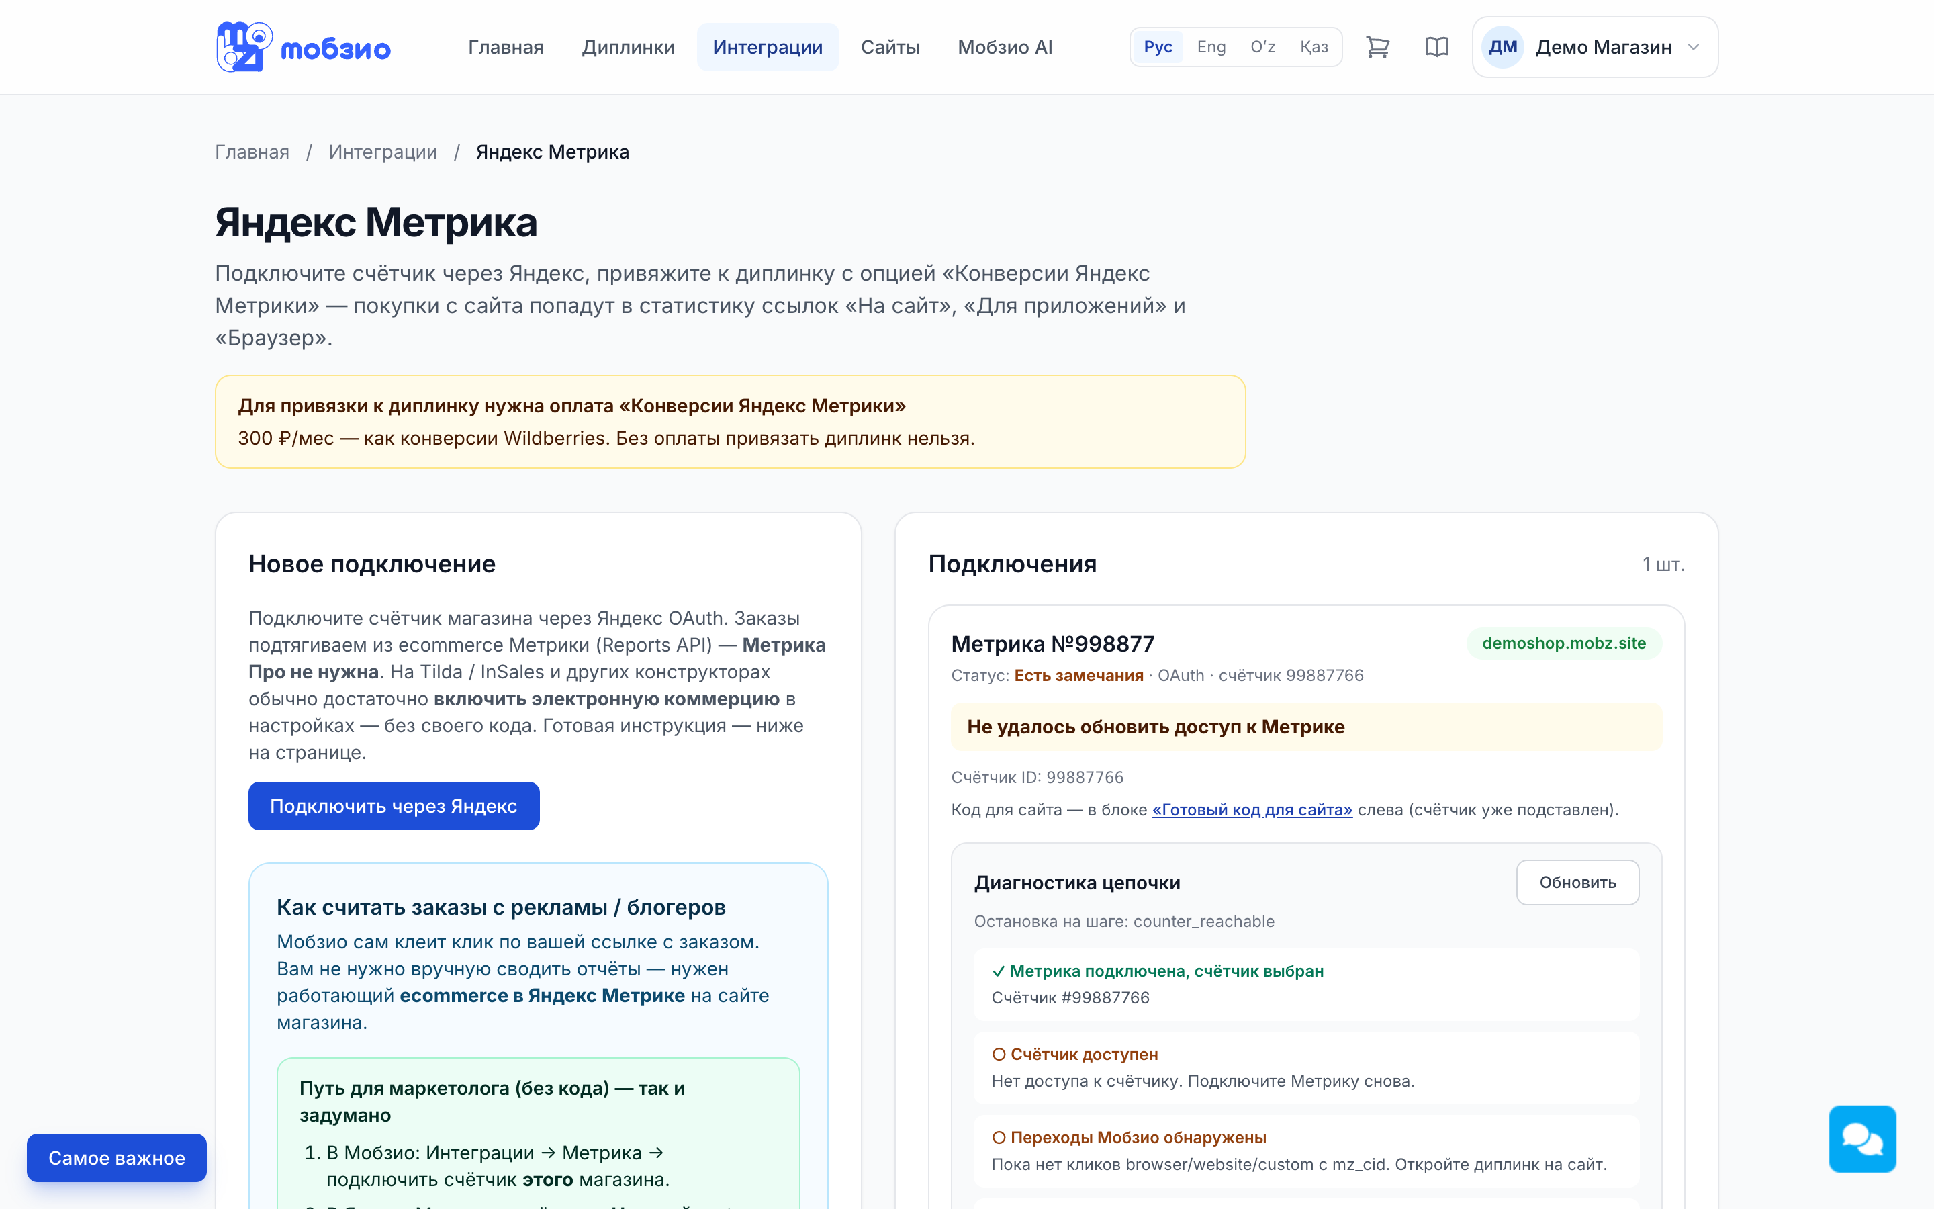Click Остановка на шаге: counter_reachable text
The width and height of the screenshot is (1934, 1209).
[1124, 921]
